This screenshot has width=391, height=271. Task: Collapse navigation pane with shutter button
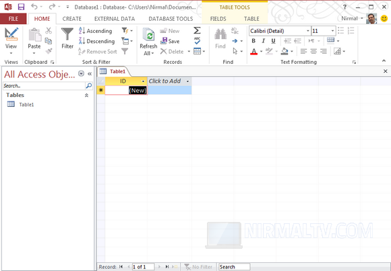[x=90, y=74]
